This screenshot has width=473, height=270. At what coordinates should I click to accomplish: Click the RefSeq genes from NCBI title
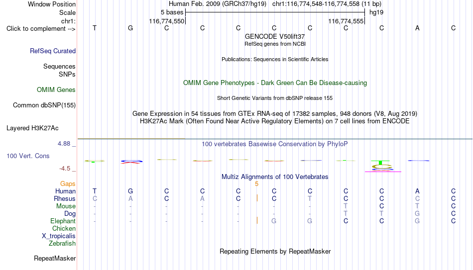click(x=275, y=44)
